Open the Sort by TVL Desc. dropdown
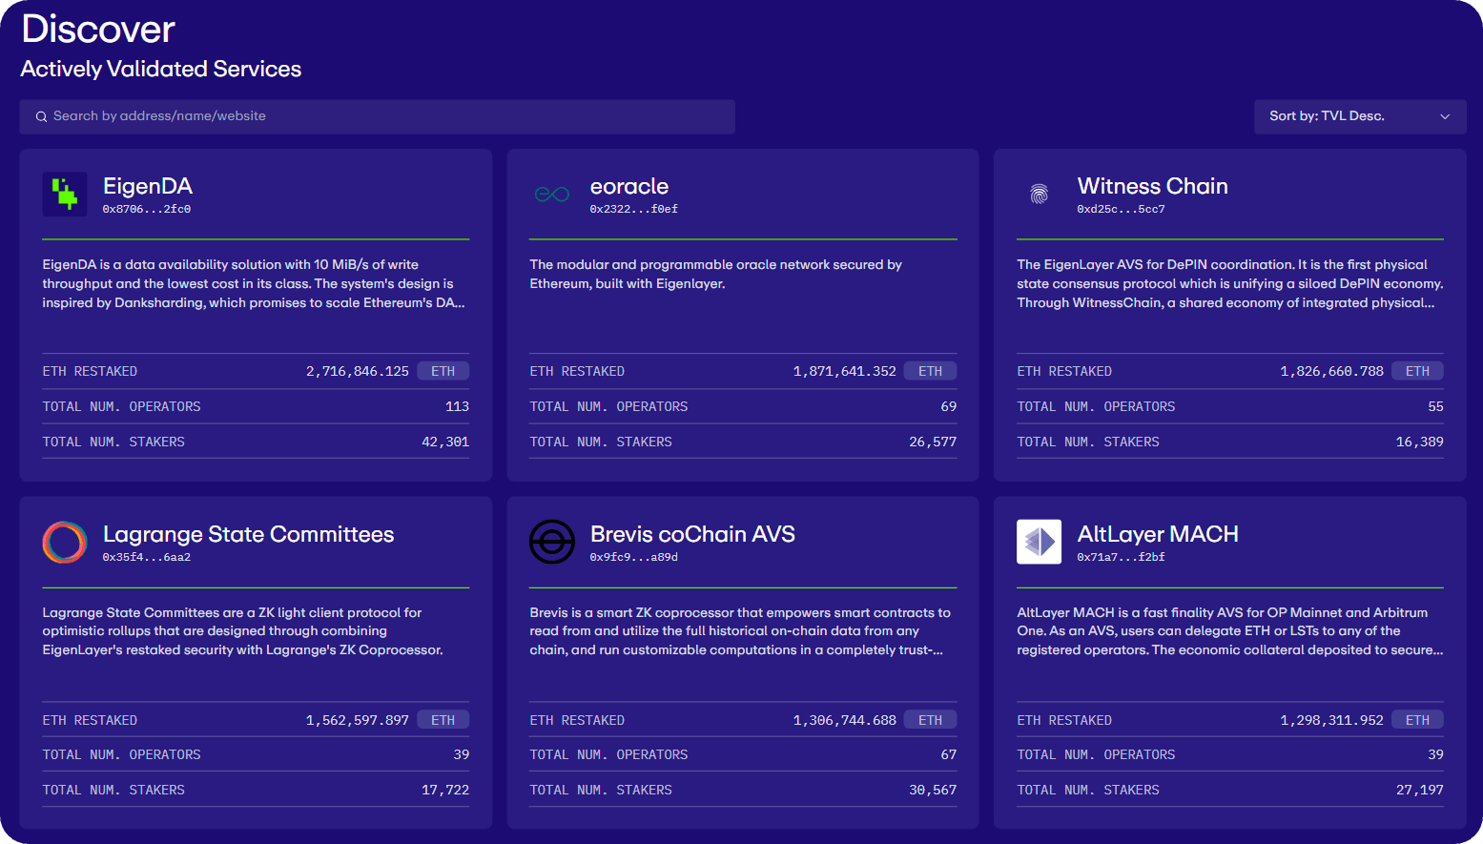Screen dimensions: 1483x844 point(1360,116)
